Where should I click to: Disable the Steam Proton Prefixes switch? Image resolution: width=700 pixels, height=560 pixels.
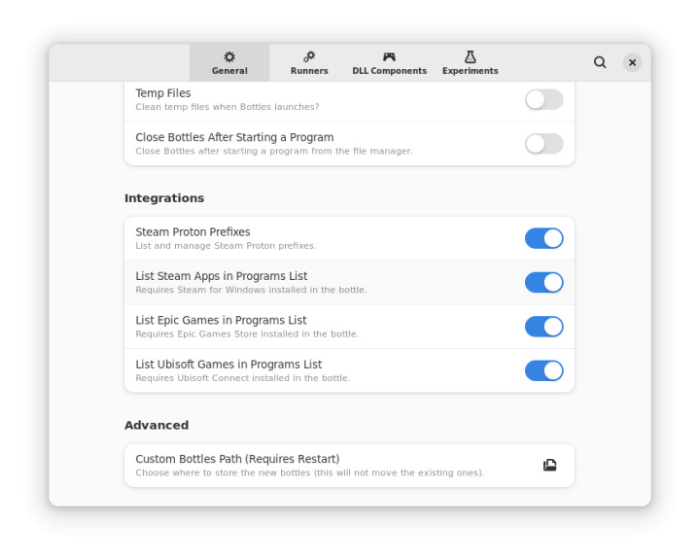[x=543, y=238]
